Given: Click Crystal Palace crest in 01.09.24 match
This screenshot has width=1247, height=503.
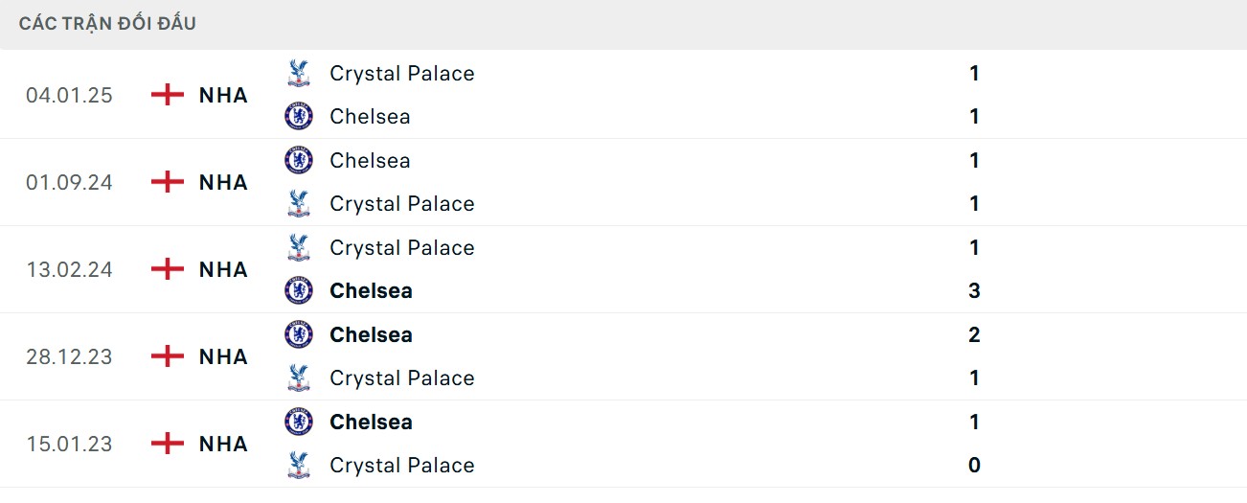Looking at the screenshot, I should tap(299, 204).
